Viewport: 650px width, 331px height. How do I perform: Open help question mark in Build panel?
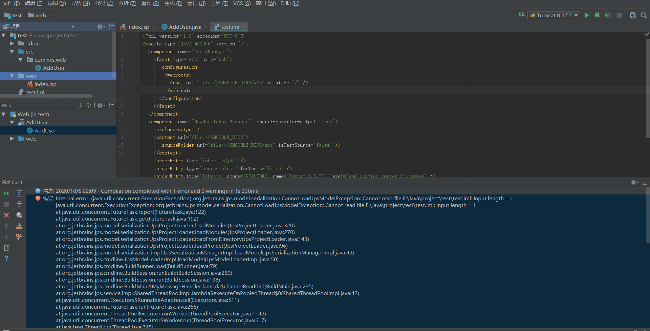click(6, 258)
